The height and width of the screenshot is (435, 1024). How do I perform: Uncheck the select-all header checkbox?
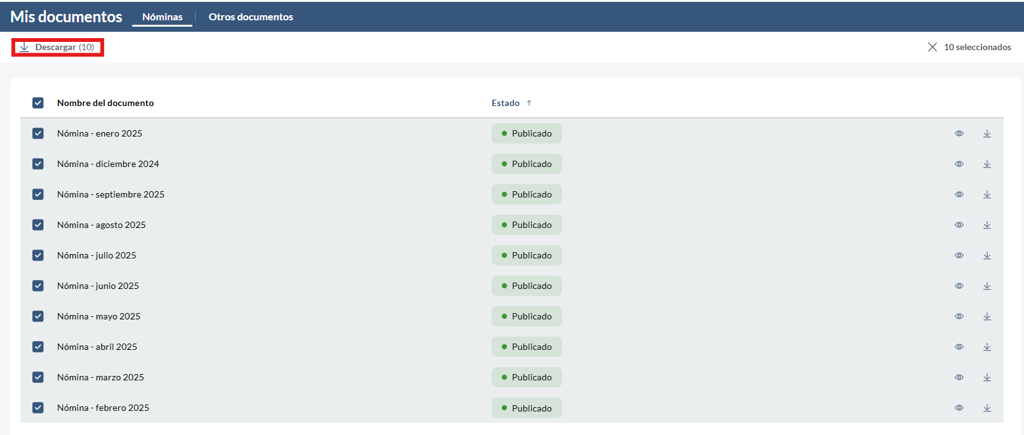click(38, 103)
